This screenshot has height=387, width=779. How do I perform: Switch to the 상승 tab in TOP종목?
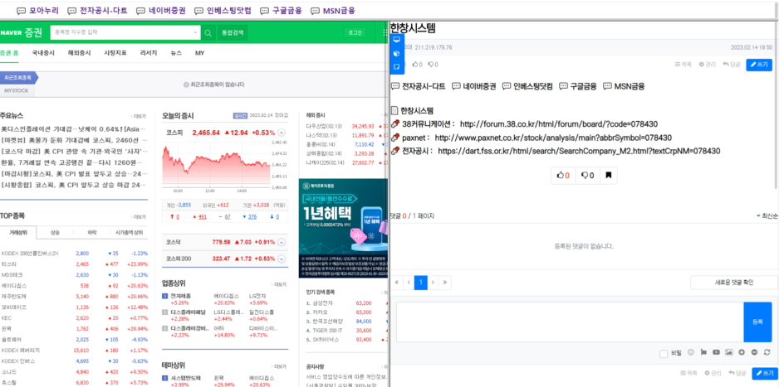(55, 232)
